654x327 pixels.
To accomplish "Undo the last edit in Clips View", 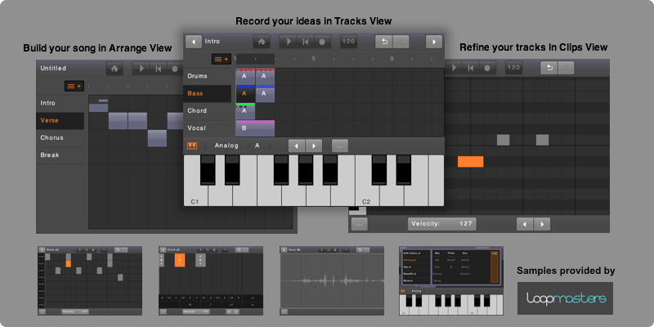I will 549,68.
